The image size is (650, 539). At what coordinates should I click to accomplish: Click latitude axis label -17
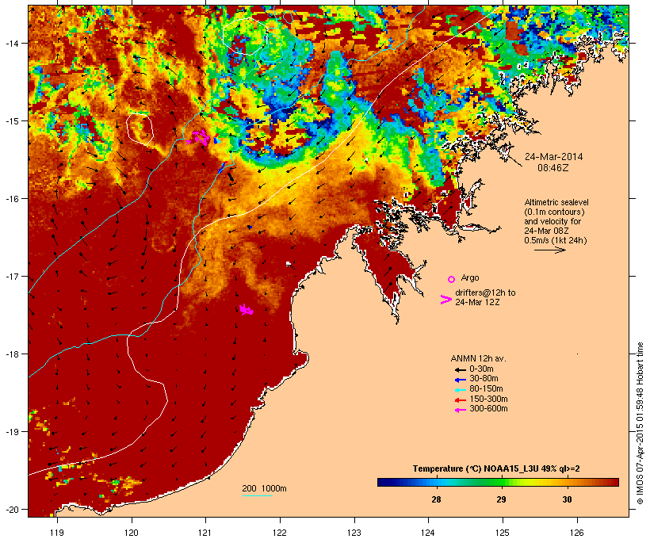pyautogui.click(x=11, y=277)
